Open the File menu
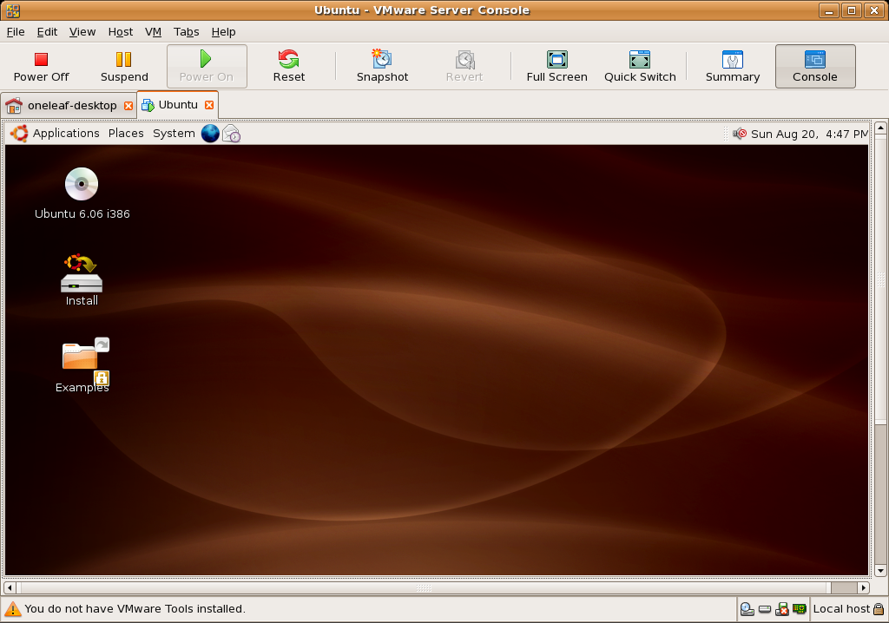This screenshot has width=889, height=623. [x=16, y=32]
